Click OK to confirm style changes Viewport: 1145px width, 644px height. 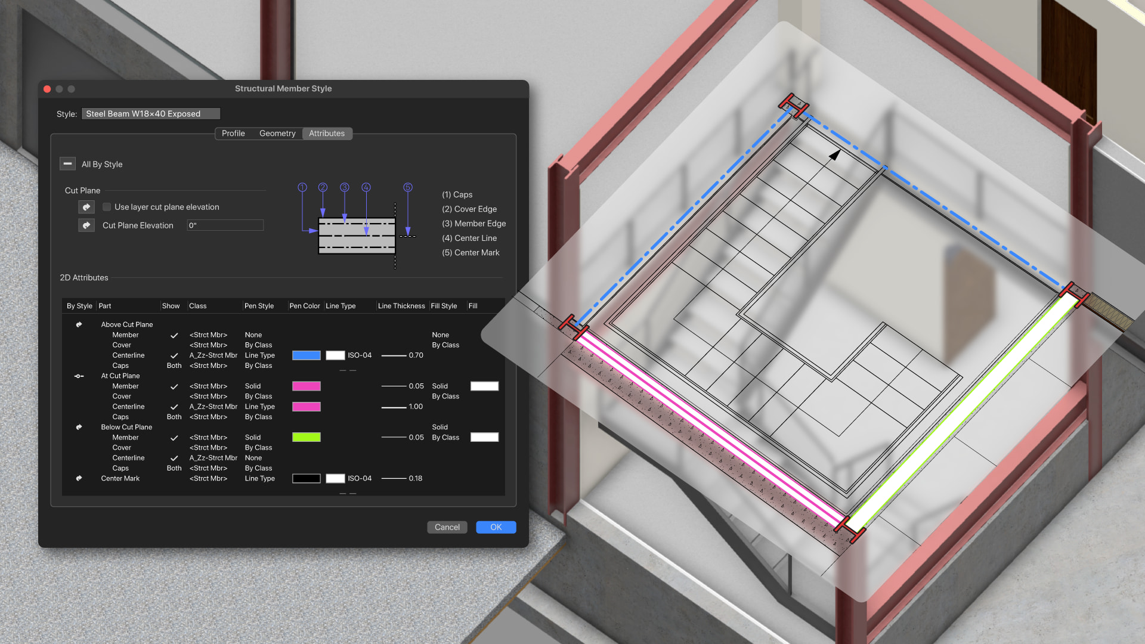coord(496,527)
